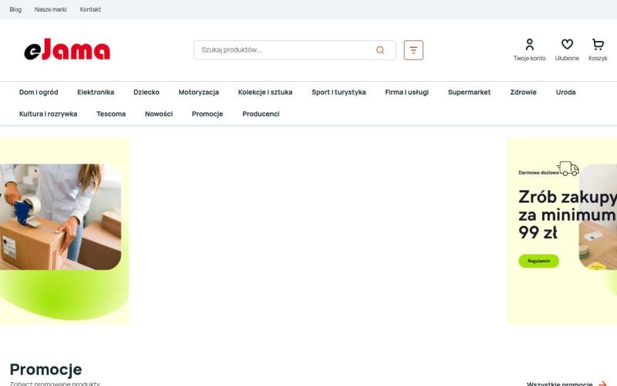Viewport: 617px width, 386px height.
Task: Open the Blog link
Action: tap(15, 9)
